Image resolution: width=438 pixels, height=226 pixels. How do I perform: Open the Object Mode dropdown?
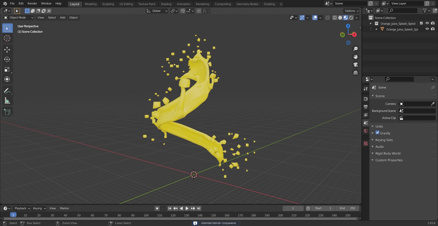click(19, 18)
